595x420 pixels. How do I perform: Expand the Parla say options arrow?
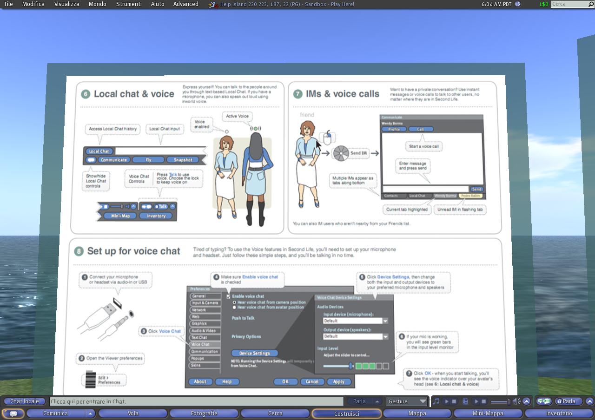[x=377, y=401]
